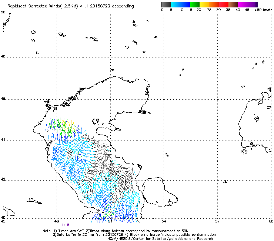The image size is (274, 241).
Task: Click the magenta 40-50 knots color segment
Action: 247,4
